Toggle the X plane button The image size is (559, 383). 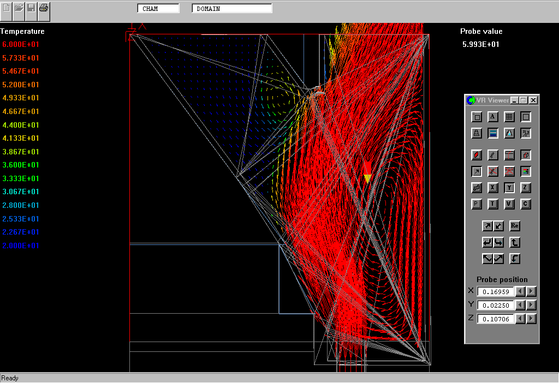coord(492,188)
